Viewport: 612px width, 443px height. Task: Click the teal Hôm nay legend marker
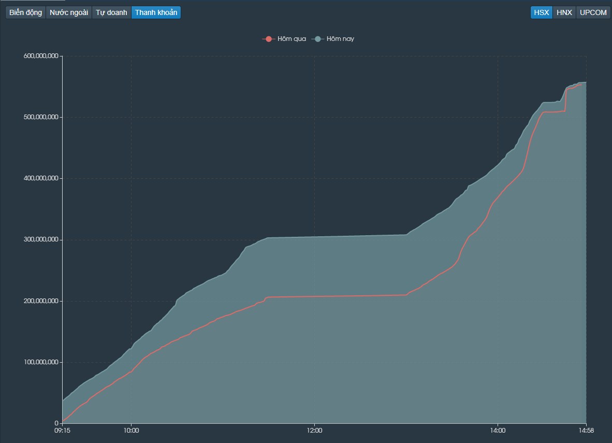(x=318, y=39)
